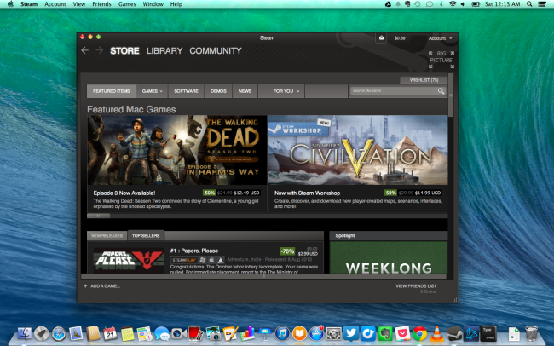The image size is (554, 346).
Task: Open Twitter from the dock
Action: [351, 332]
